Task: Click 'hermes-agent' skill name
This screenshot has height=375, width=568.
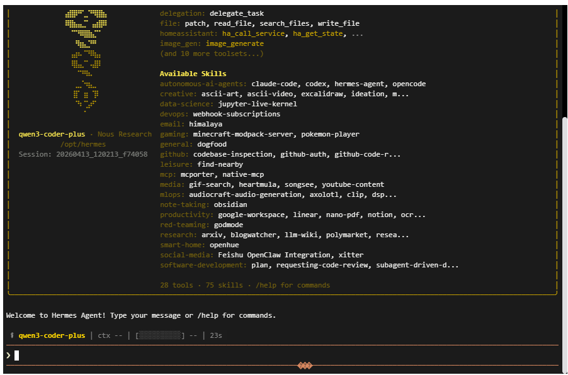Action: pos(360,84)
